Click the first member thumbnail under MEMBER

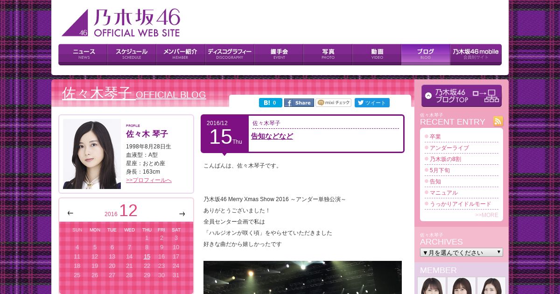click(432, 286)
